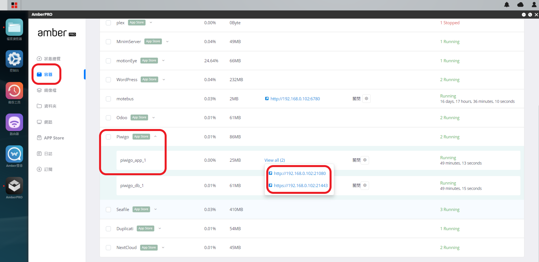Click the piwigo_db_1 container name
This screenshot has height=262, width=539.
tap(132, 185)
